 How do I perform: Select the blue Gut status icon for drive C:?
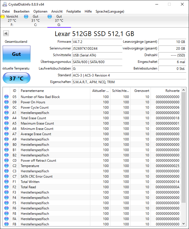26,16
